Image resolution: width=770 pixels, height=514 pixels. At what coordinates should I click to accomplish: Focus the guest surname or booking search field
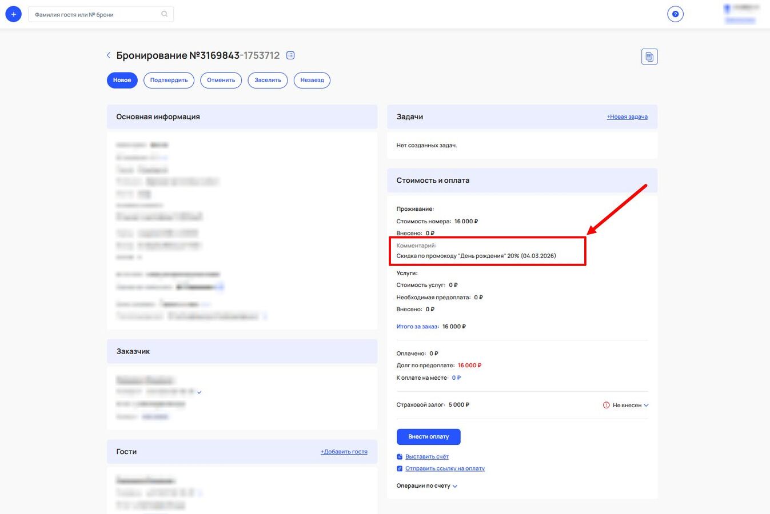[94, 14]
